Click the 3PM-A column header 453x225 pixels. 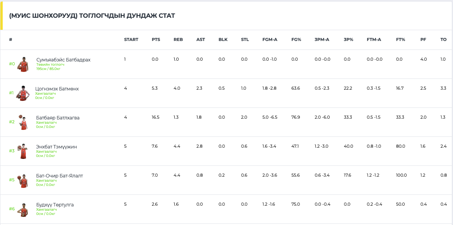(322, 39)
